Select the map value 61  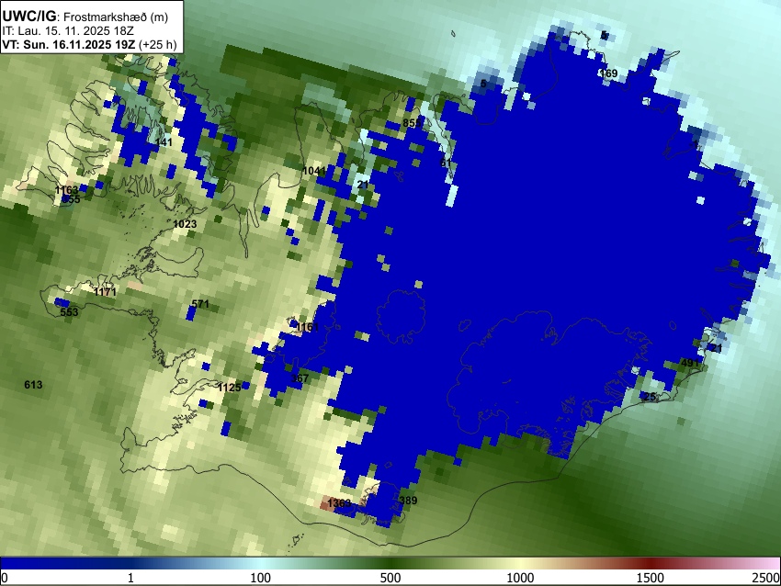click(446, 163)
